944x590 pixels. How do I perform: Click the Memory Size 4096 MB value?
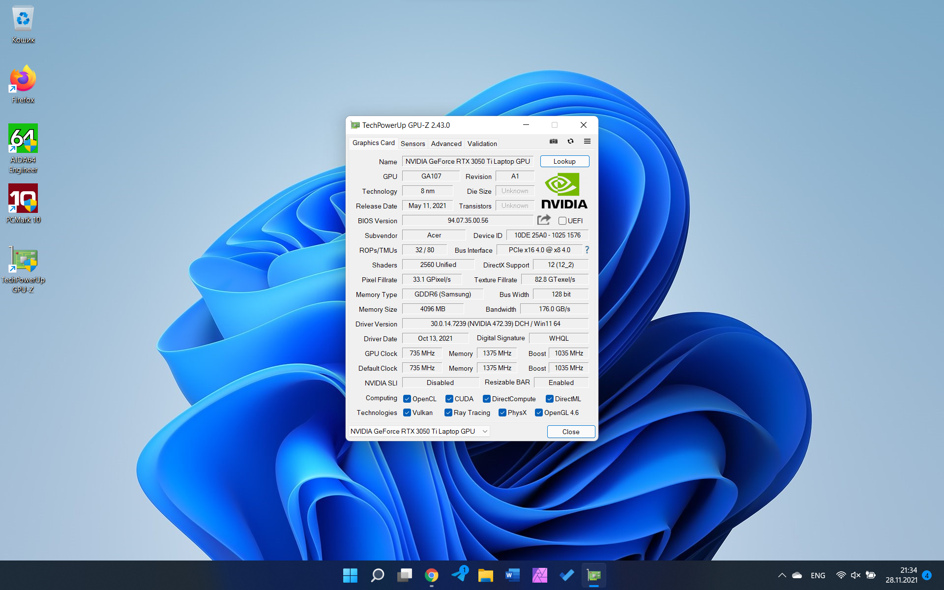click(433, 309)
